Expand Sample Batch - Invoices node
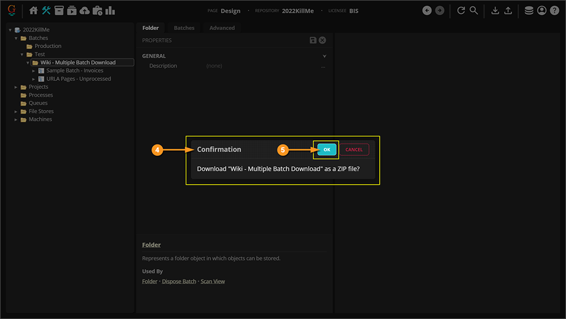This screenshot has height=319, width=566. tap(33, 71)
